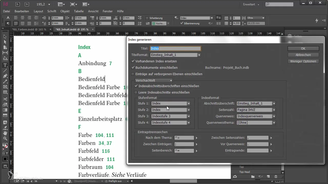This screenshot has width=328, height=184.
Task: Click the 'Zwischen Einträgen' separator field
Action: 184,144
